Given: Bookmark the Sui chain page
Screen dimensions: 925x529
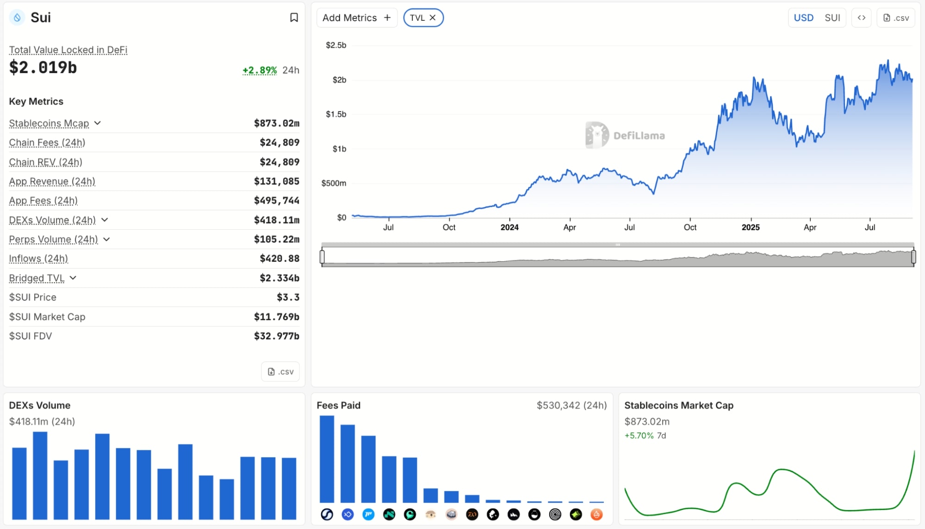Looking at the screenshot, I should [294, 18].
